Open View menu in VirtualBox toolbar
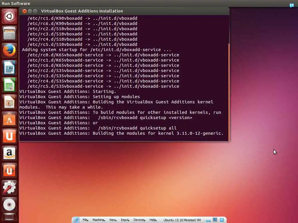 coord(113,220)
